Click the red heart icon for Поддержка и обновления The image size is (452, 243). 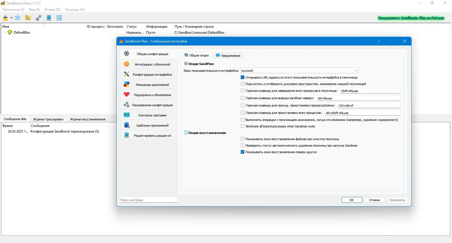127,95
